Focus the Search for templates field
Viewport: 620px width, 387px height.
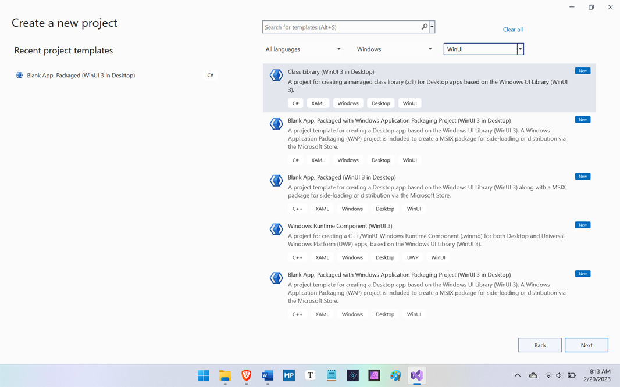[341, 27]
